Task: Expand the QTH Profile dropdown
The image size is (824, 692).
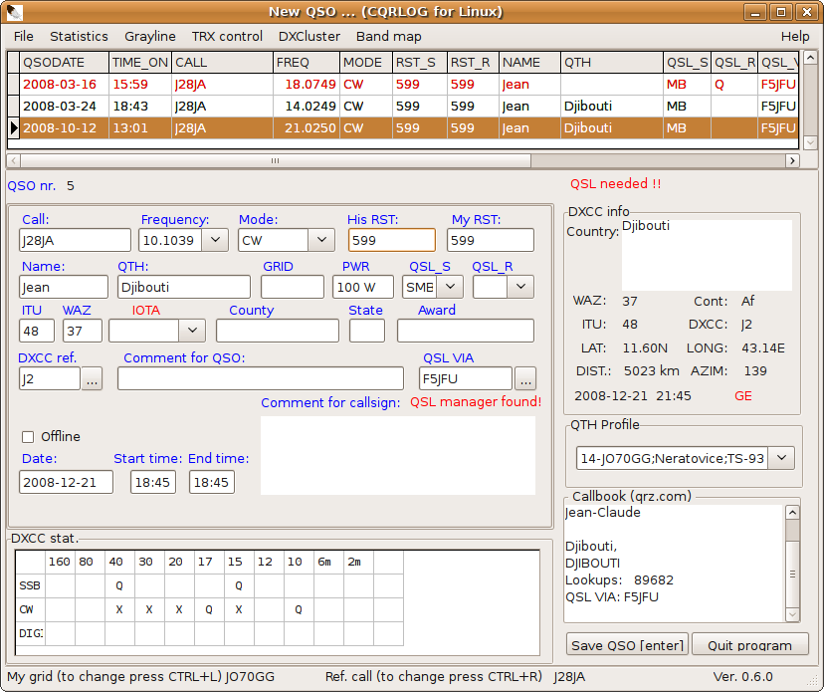Action: pos(782,458)
